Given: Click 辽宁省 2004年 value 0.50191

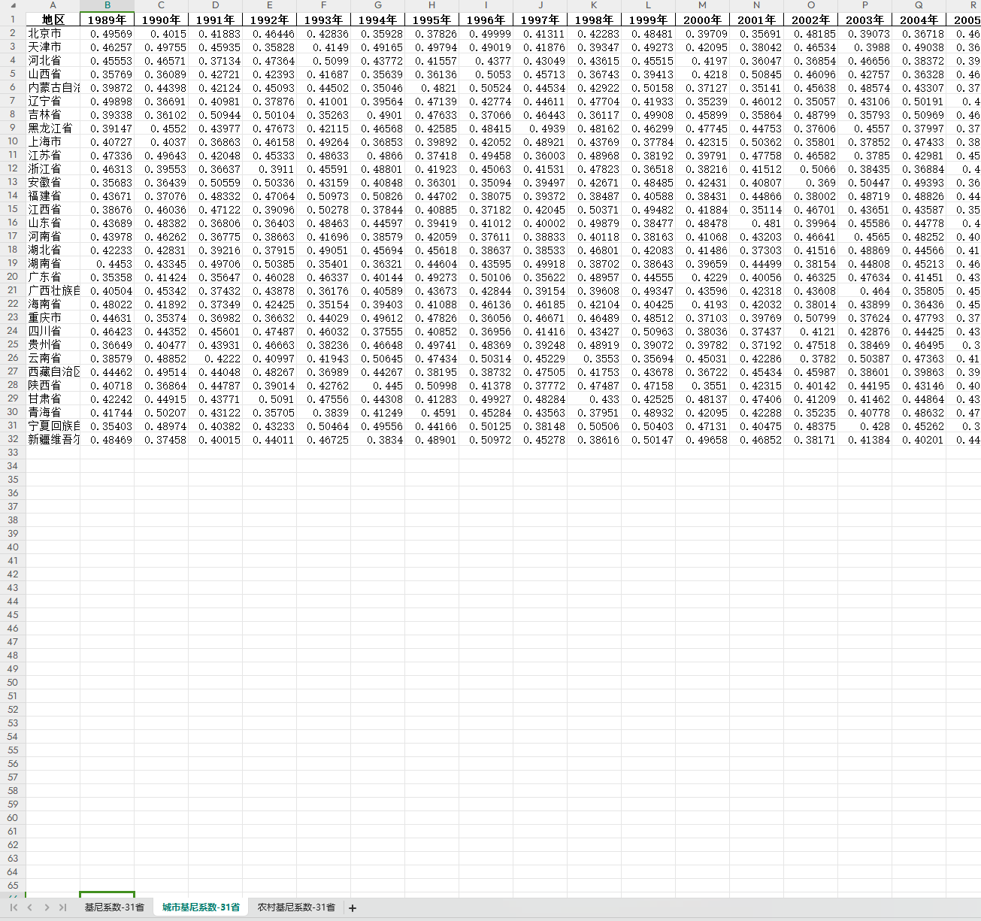Looking at the screenshot, I should (919, 101).
